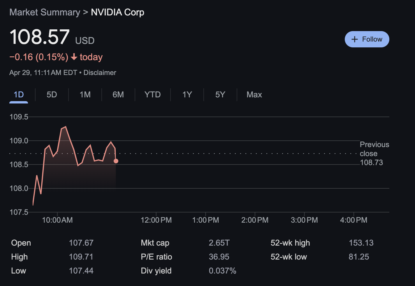Select the YTD chart tab

click(153, 95)
